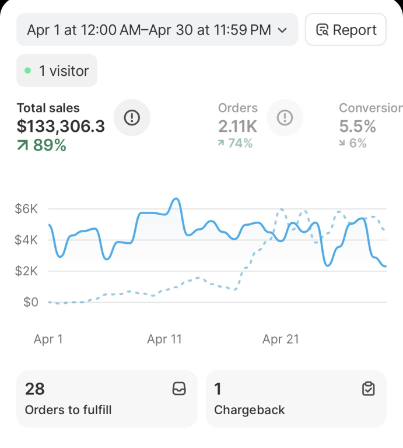The width and height of the screenshot is (403, 448).
Task: Click the clipboard check icon on Chargeback
Action: [369, 388]
